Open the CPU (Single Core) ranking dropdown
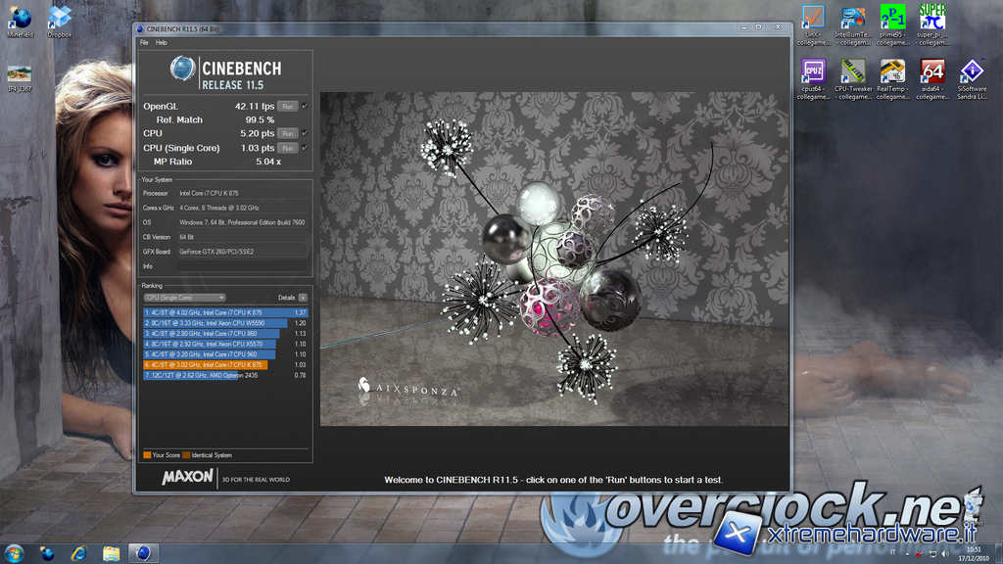The width and height of the screenshot is (1003, 564). click(184, 297)
